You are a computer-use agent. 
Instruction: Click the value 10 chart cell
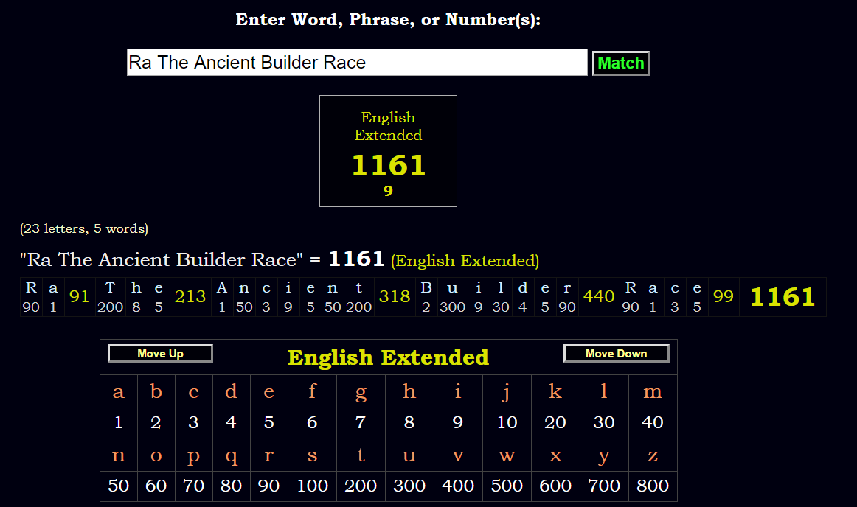coord(507,423)
